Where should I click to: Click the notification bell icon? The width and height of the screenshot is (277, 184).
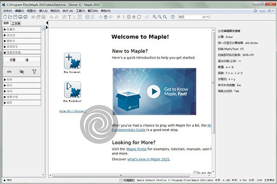[x=255, y=11]
